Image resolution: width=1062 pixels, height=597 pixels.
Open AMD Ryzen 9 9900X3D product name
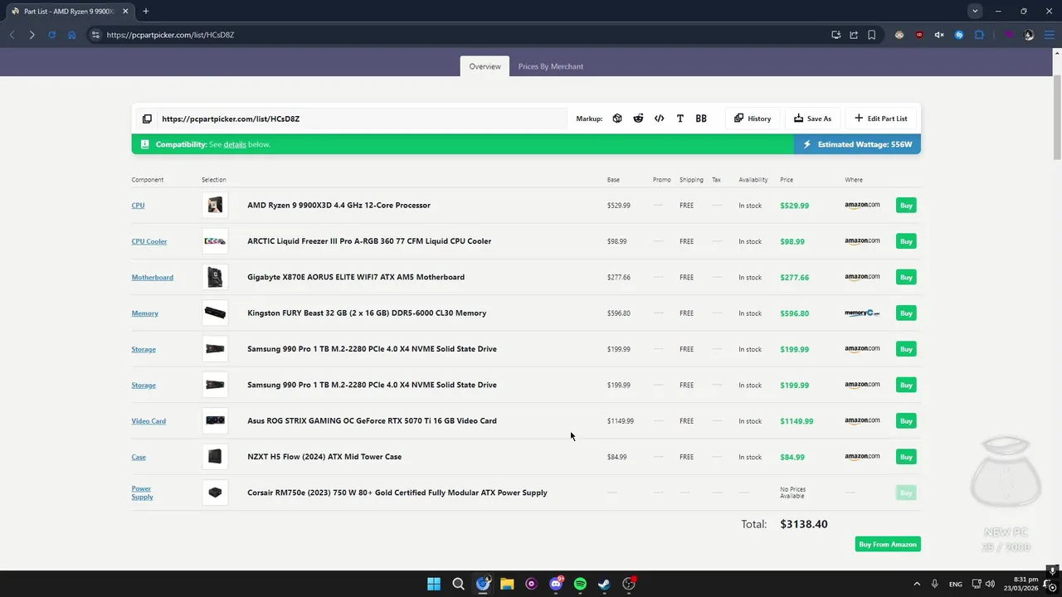[339, 205]
